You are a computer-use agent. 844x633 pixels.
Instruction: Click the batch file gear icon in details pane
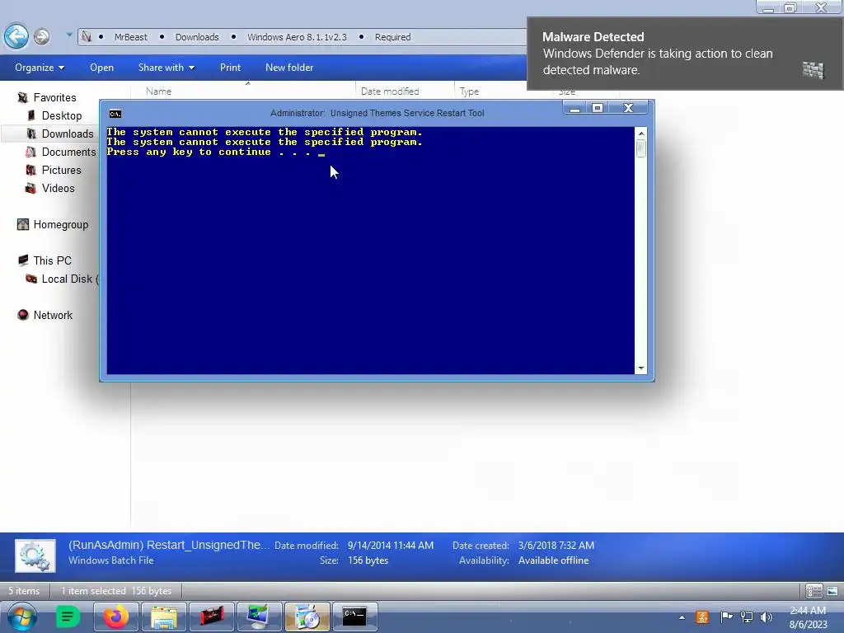[x=35, y=556]
